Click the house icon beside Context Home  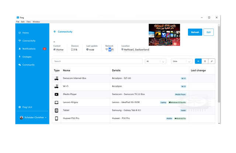pos(54,49)
